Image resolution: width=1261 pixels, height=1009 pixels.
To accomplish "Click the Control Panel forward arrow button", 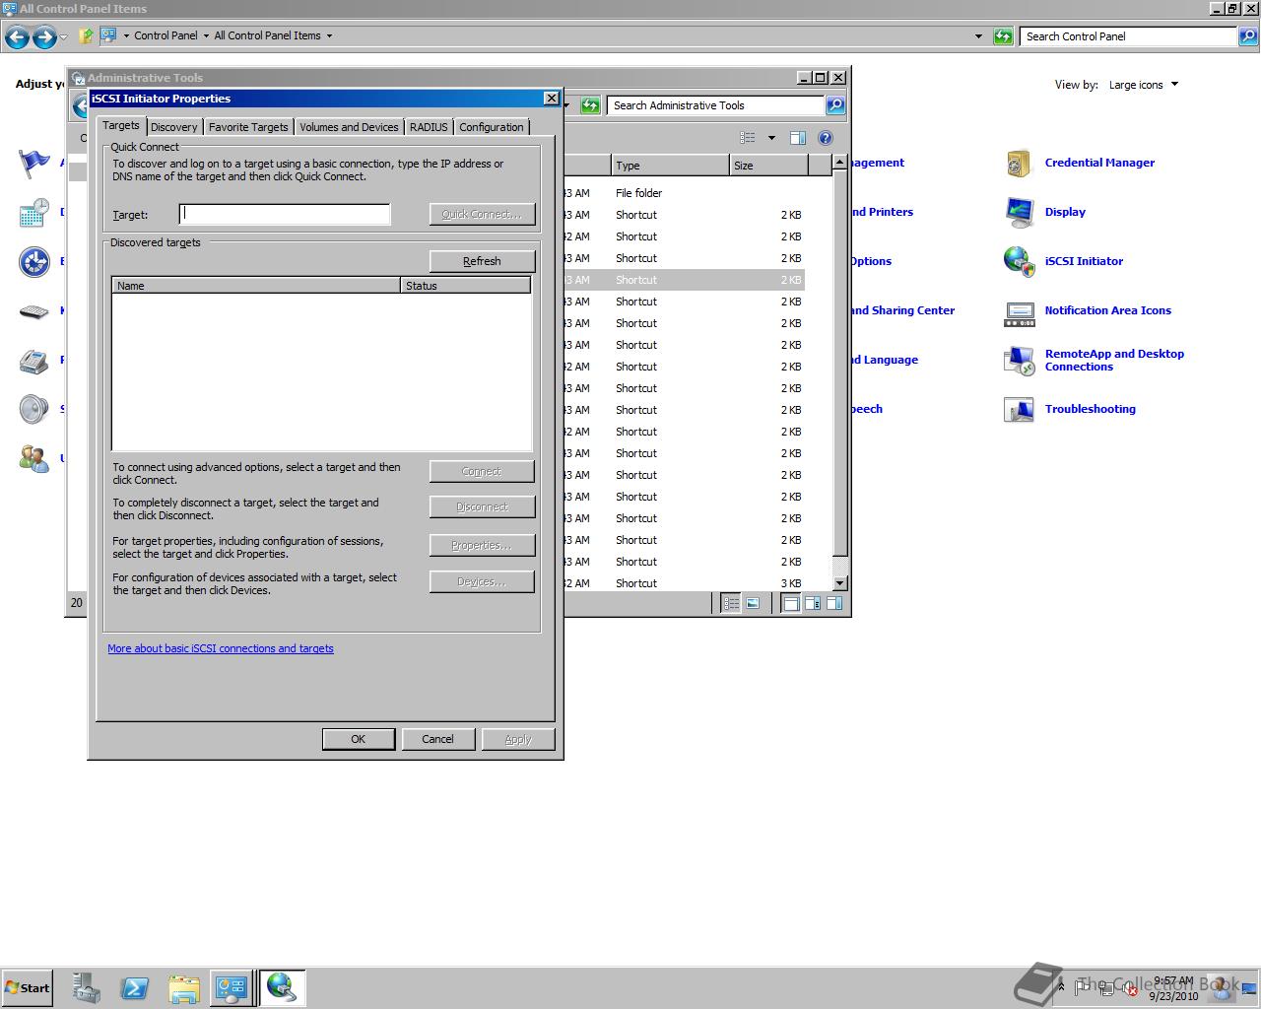I will click(x=44, y=37).
